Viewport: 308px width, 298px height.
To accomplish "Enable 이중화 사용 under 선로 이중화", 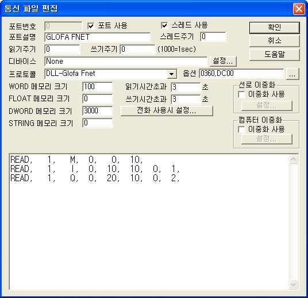I will pos(241,94).
